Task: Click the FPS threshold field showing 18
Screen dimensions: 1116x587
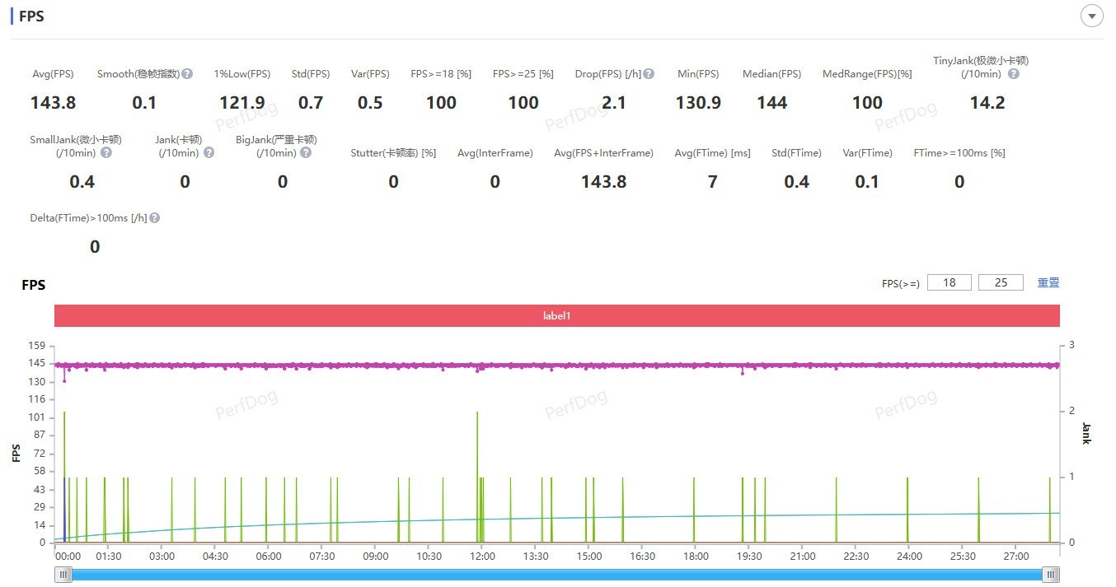Action: click(950, 282)
